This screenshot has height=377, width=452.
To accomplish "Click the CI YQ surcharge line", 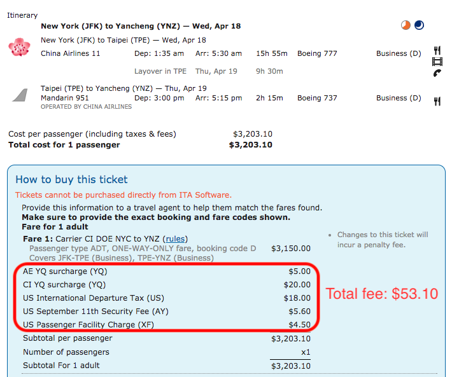I will 64,284.
